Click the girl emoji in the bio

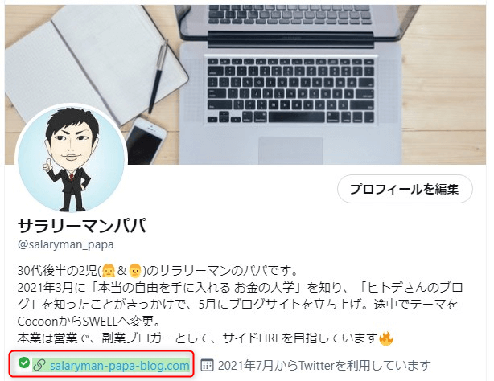coord(109,271)
